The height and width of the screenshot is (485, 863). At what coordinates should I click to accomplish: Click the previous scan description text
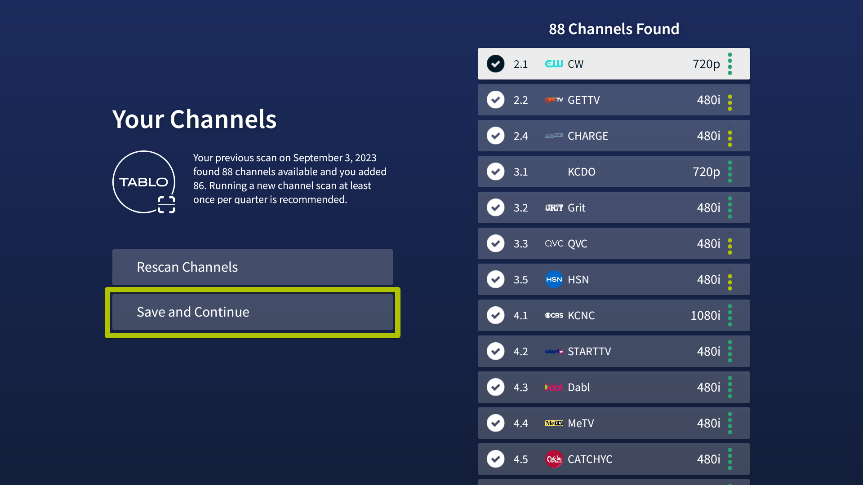[290, 179]
